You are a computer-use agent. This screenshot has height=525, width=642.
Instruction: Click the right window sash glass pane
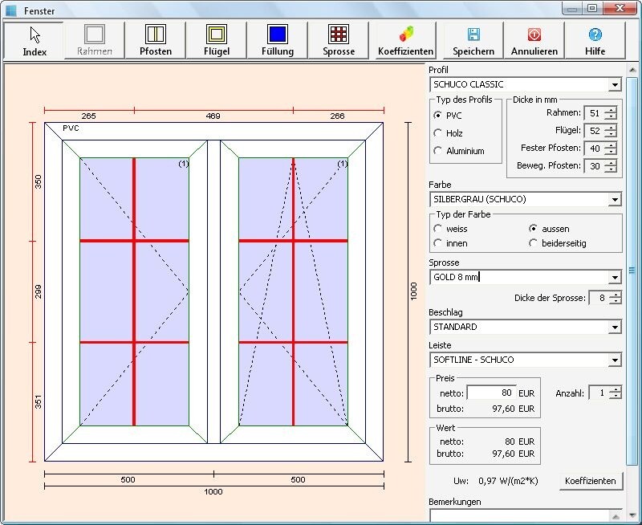point(293,291)
